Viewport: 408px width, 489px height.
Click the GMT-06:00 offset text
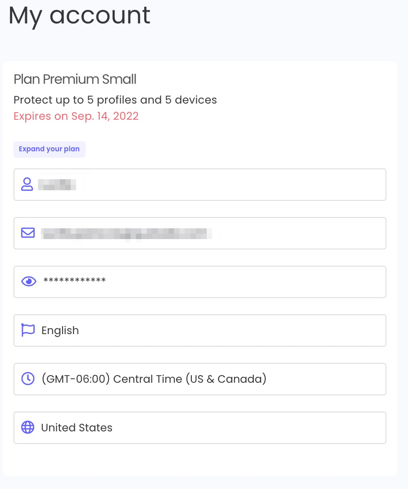click(x=76, y=379)
